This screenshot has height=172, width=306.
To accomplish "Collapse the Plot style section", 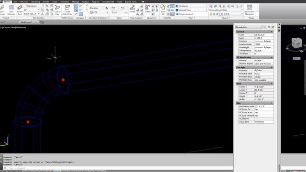I will coord(271,67).
